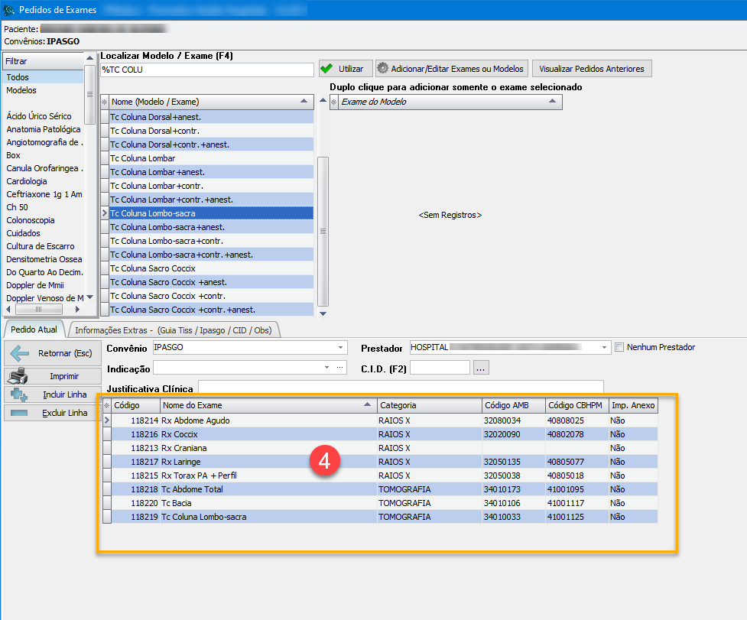Open the Prestador dropdown list

(604, 348)
